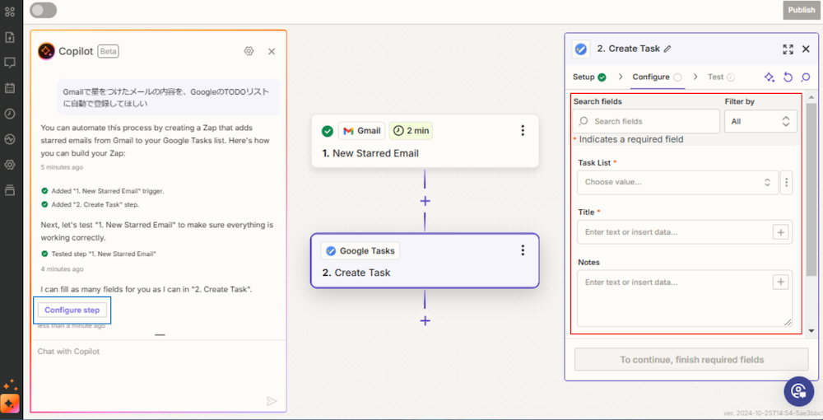
Task: Focus the Search fields input
Action: pyautogui.click(x=646, y=121)
